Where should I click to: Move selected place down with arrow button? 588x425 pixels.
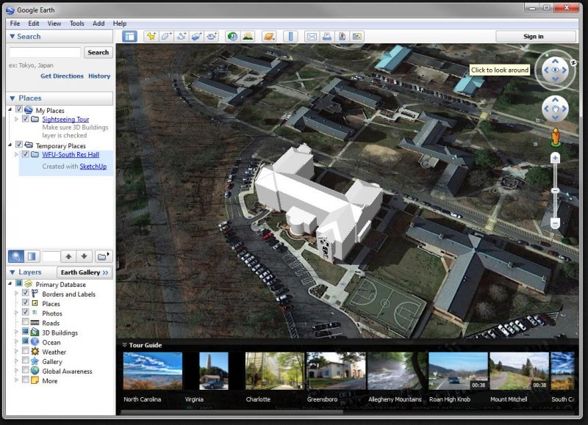point(84,256)
